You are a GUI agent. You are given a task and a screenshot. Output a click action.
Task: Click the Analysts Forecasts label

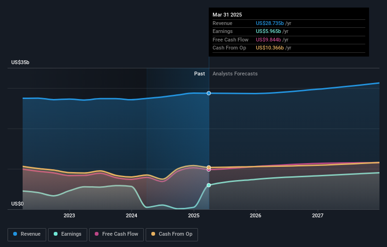pos(235,74)
